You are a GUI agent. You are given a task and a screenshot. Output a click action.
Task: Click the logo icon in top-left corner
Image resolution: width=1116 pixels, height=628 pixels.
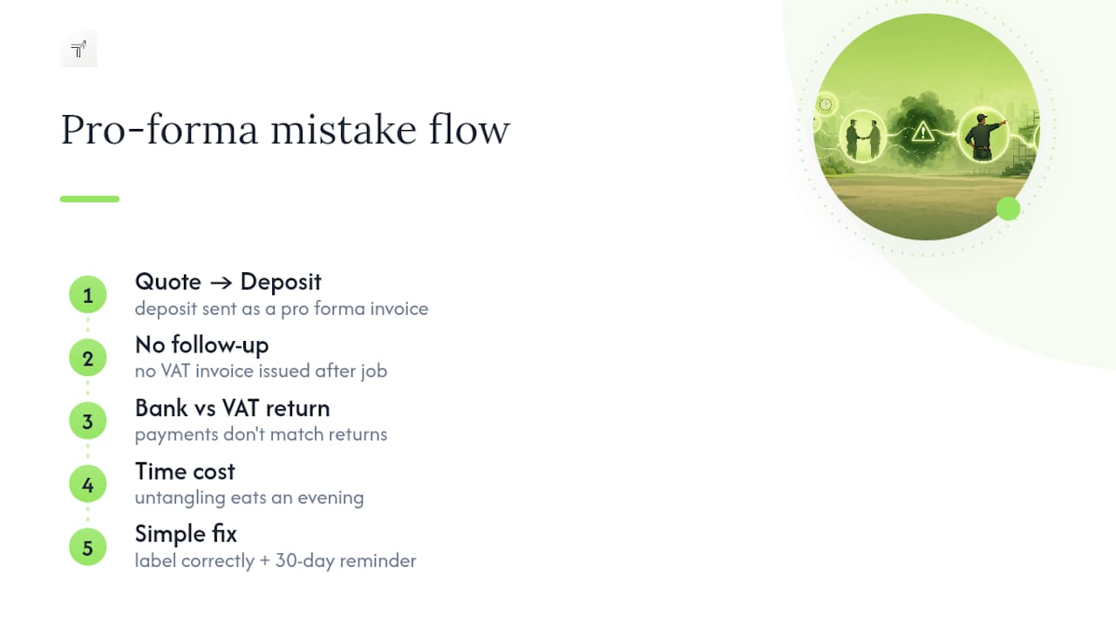tap(78, 49)
